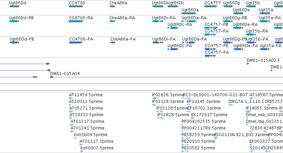The width and height of the screenshot is (283, 153).
Task: Select the Ugt86De gene glyph
Action: (238, 13)
